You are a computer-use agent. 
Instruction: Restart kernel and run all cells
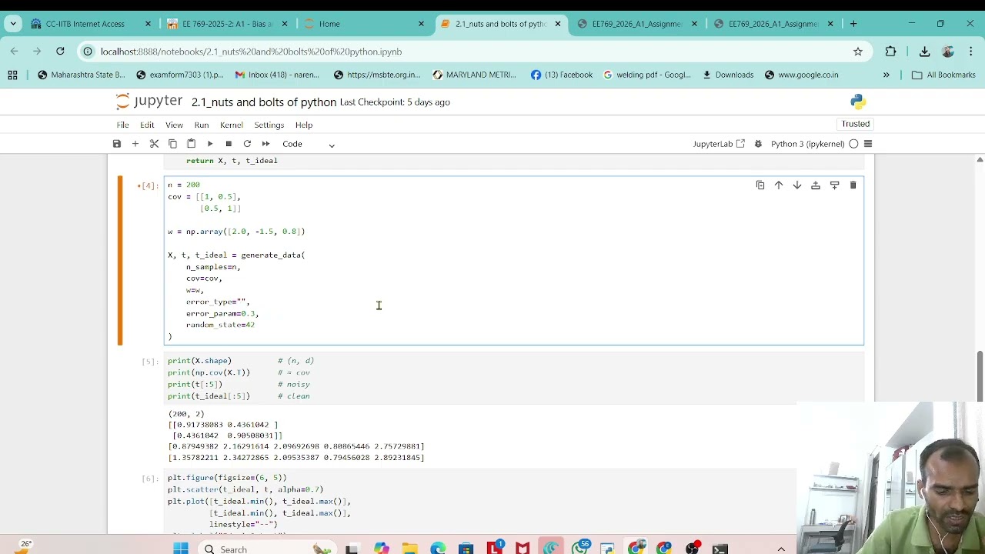click(265, 144)
